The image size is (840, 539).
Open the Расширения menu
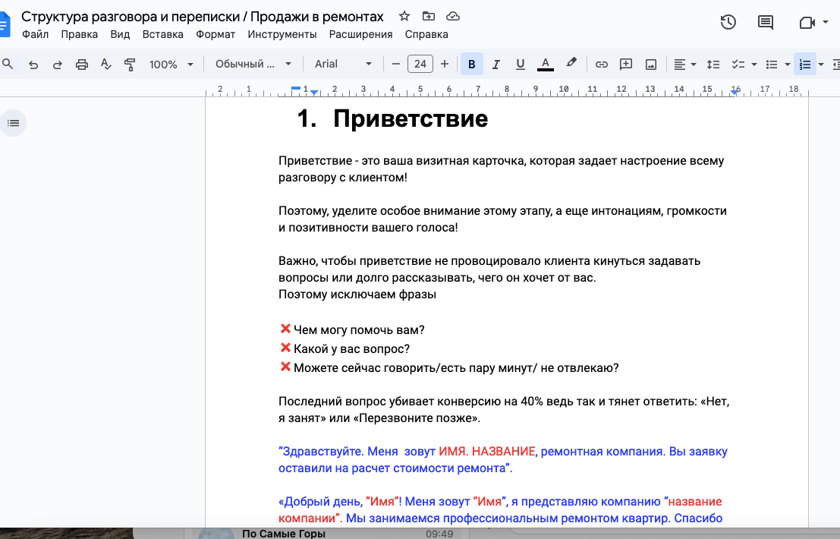[x=360, y=34]
